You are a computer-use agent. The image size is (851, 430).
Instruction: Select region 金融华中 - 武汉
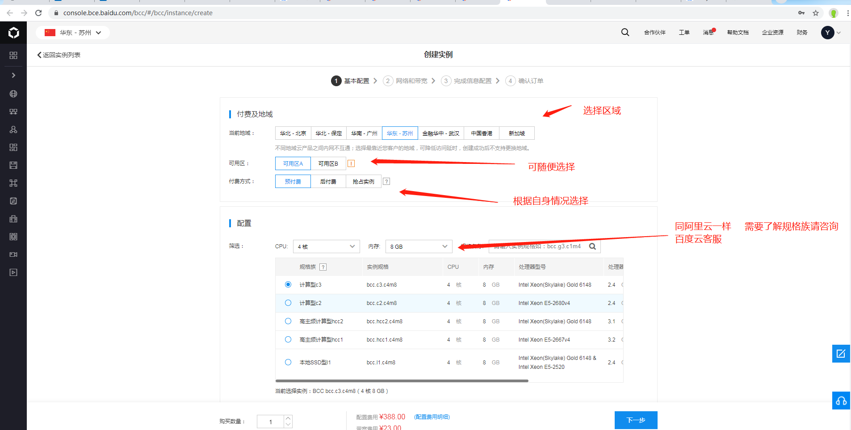[x=441, y=133]
